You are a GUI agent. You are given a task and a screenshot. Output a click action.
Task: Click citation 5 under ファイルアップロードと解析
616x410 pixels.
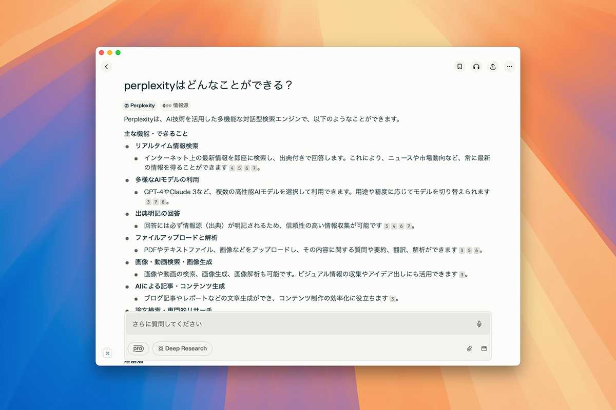[x=469, y=251]
